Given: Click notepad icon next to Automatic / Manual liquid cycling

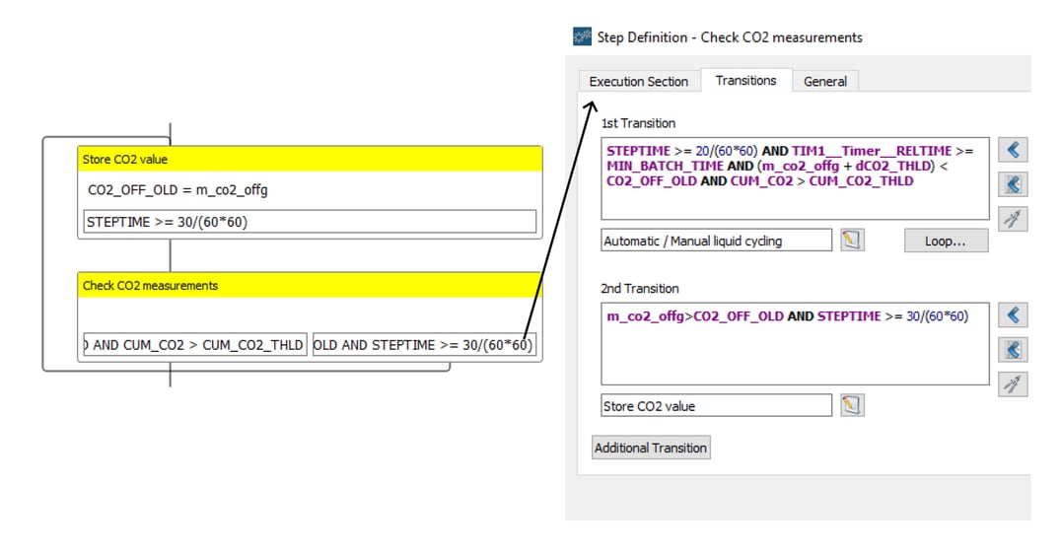Looking at the screenshot, I should tap(852, 240).
